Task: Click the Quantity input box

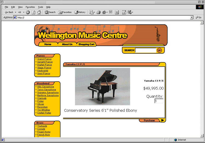Action: [159, 101]
